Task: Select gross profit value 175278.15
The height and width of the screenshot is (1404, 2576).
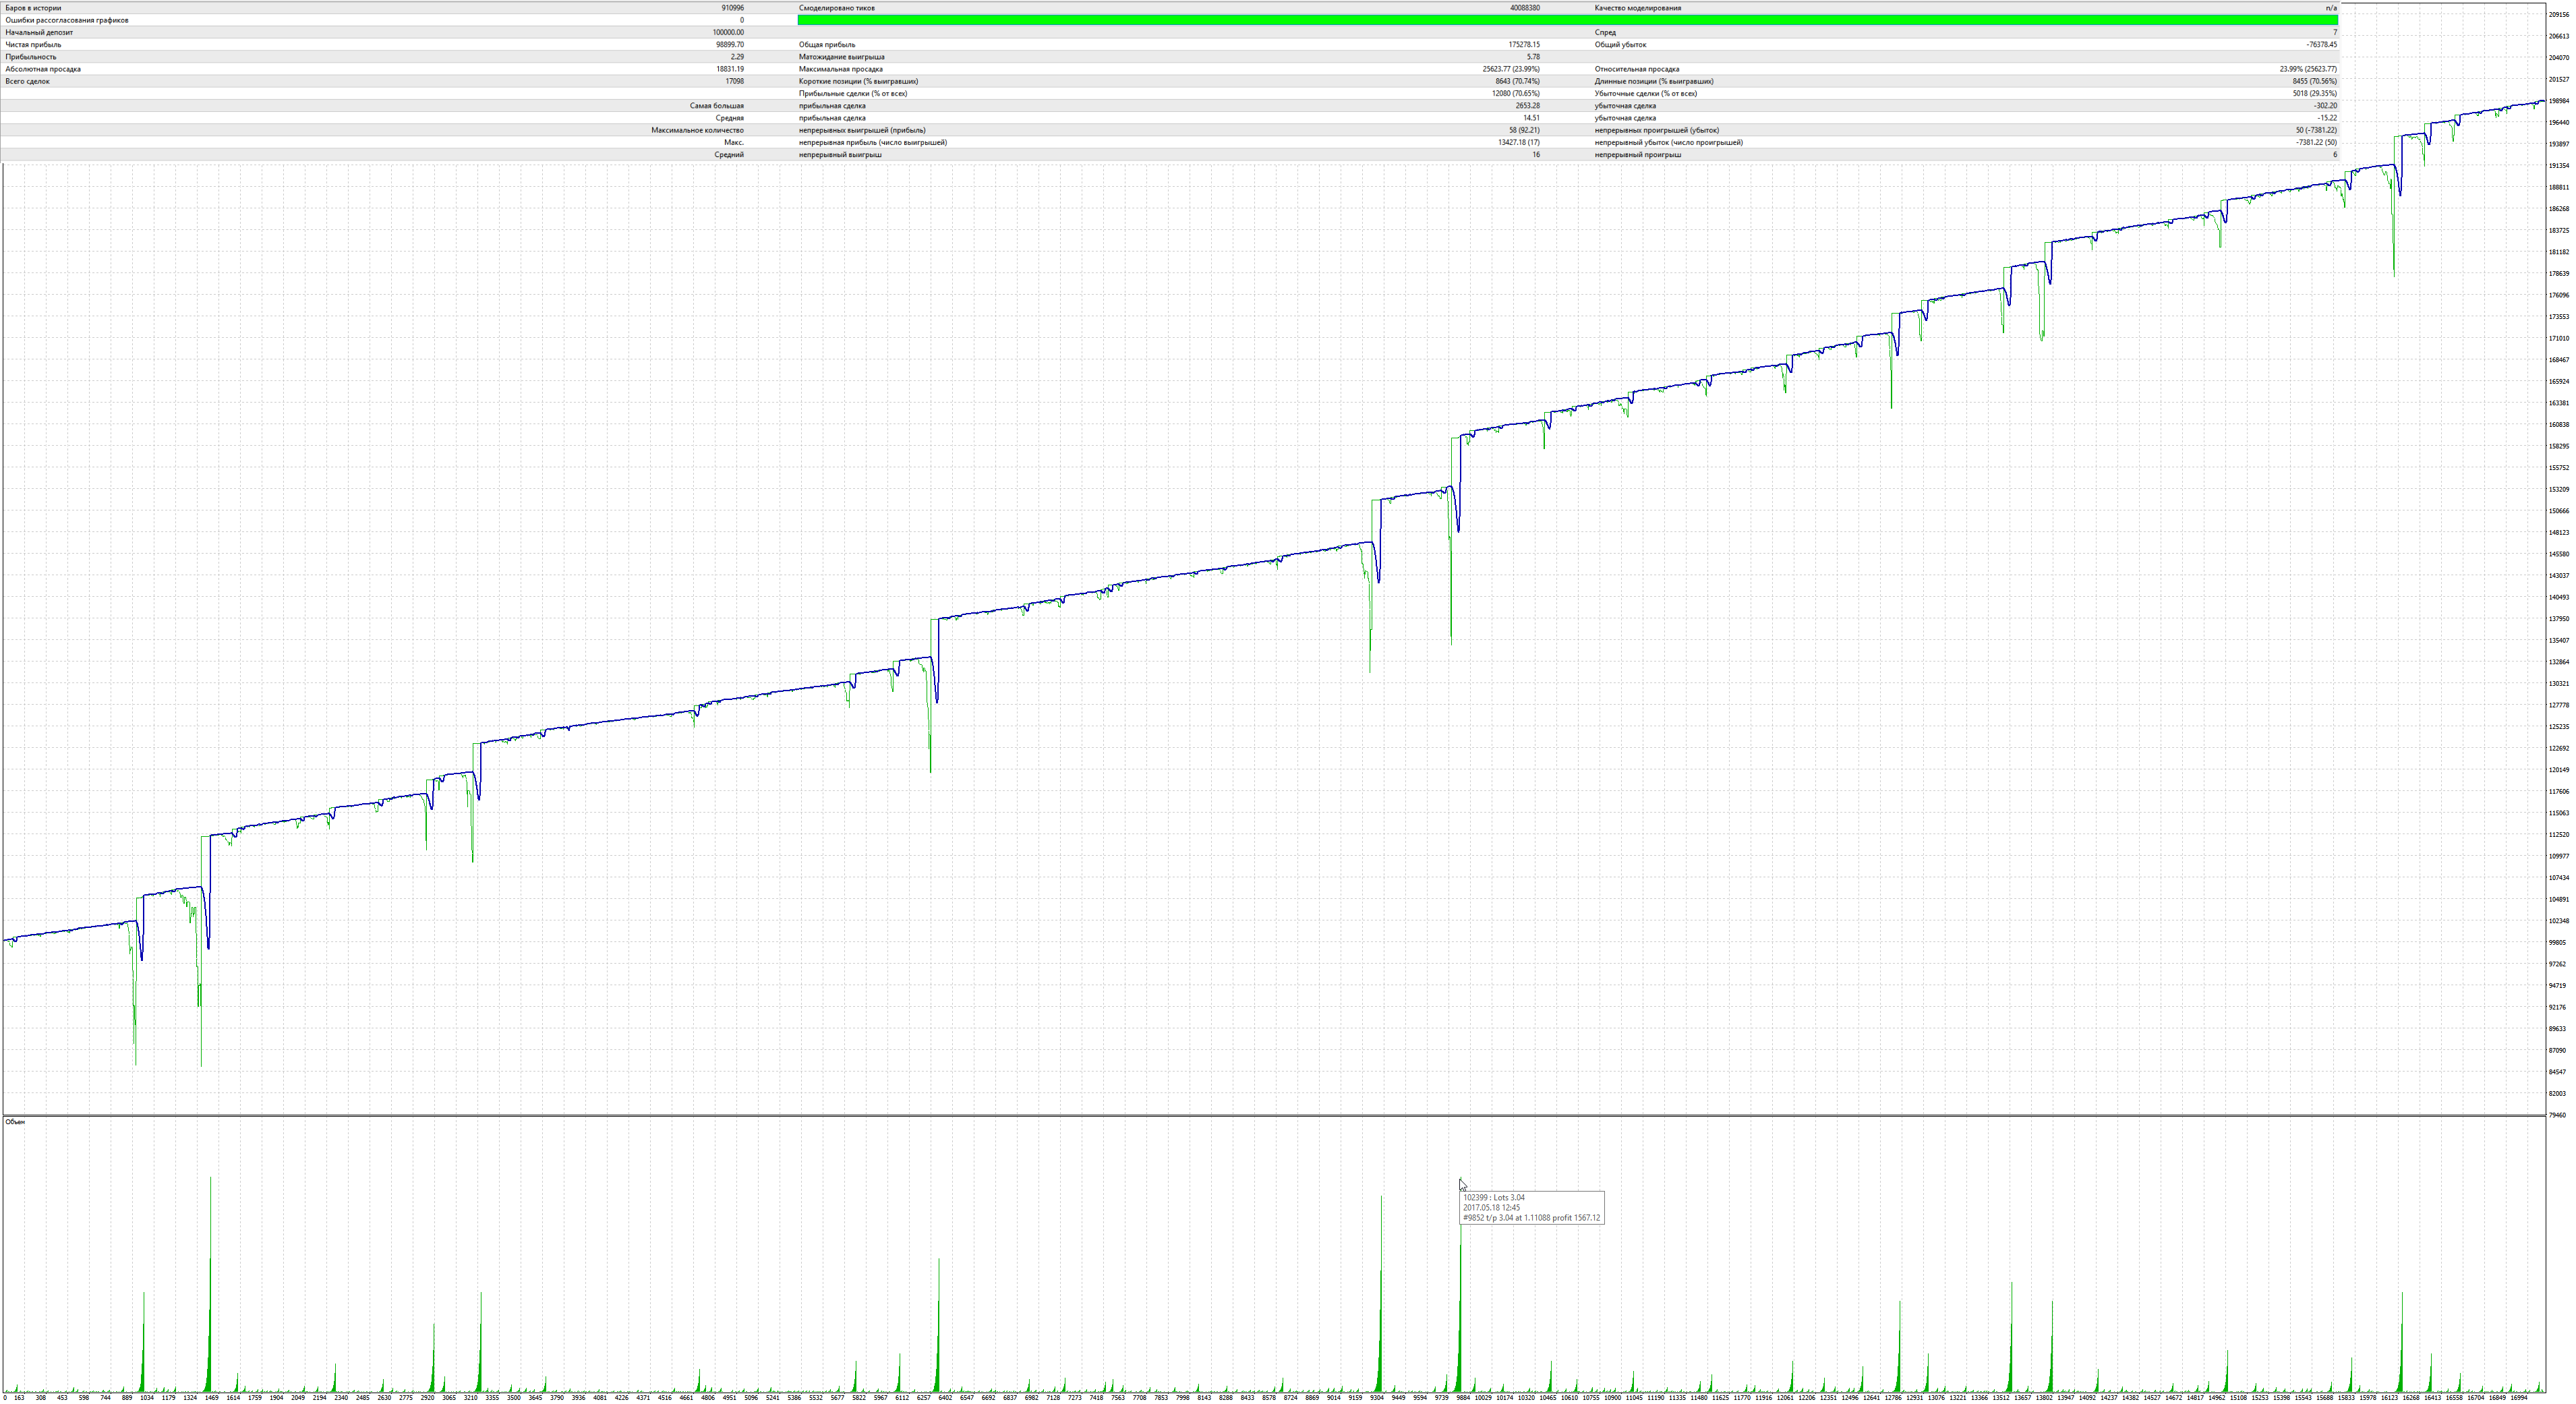Action: tap(1524, 45)
